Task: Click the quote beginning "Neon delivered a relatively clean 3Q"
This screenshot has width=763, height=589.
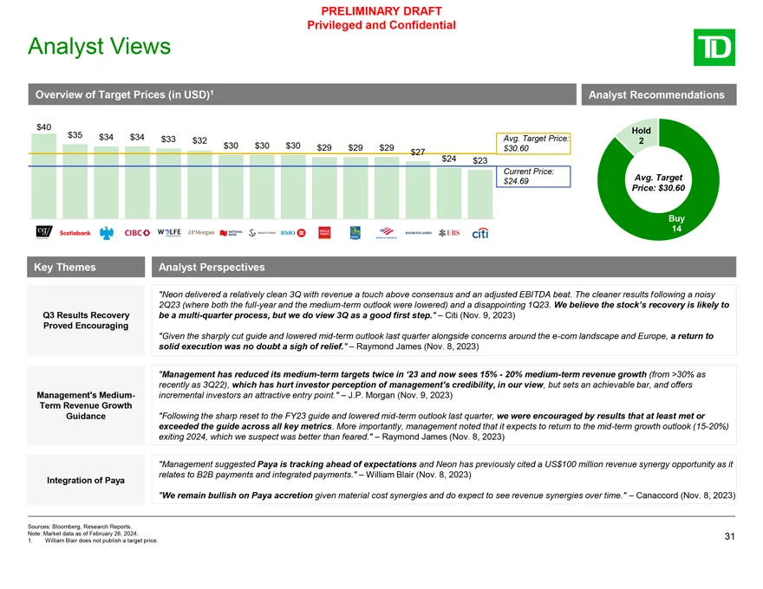Action: [x=444, y=305]
